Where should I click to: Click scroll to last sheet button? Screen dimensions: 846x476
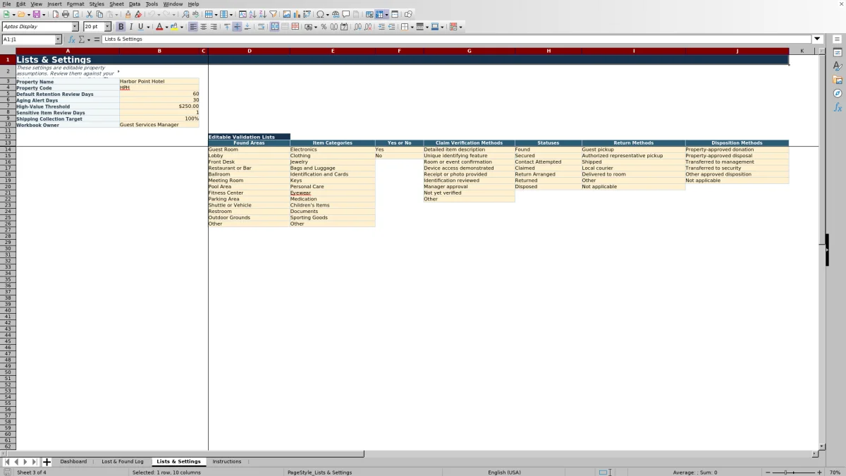coord(35,462)
